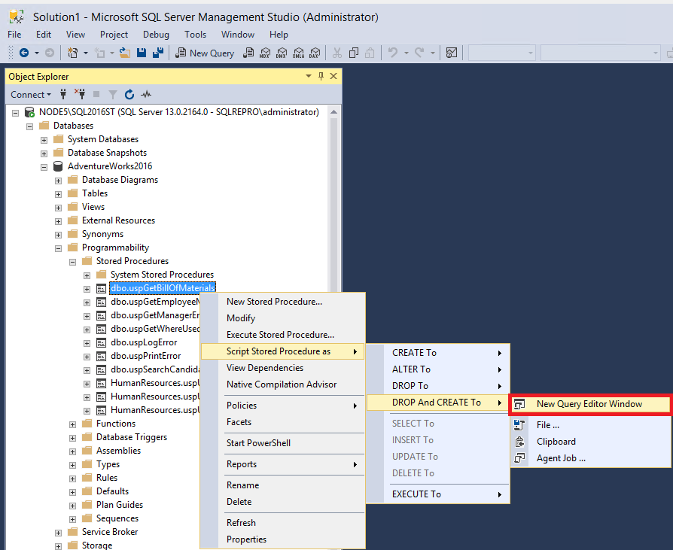Click the Object Explorer scroll up arrow
This screenshot has height=550, width=673.
tap(333, 112)
